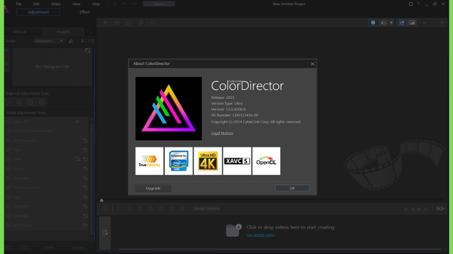The image size is (453, 254).
Task: Expand the Lightness section
Action: 20,216
